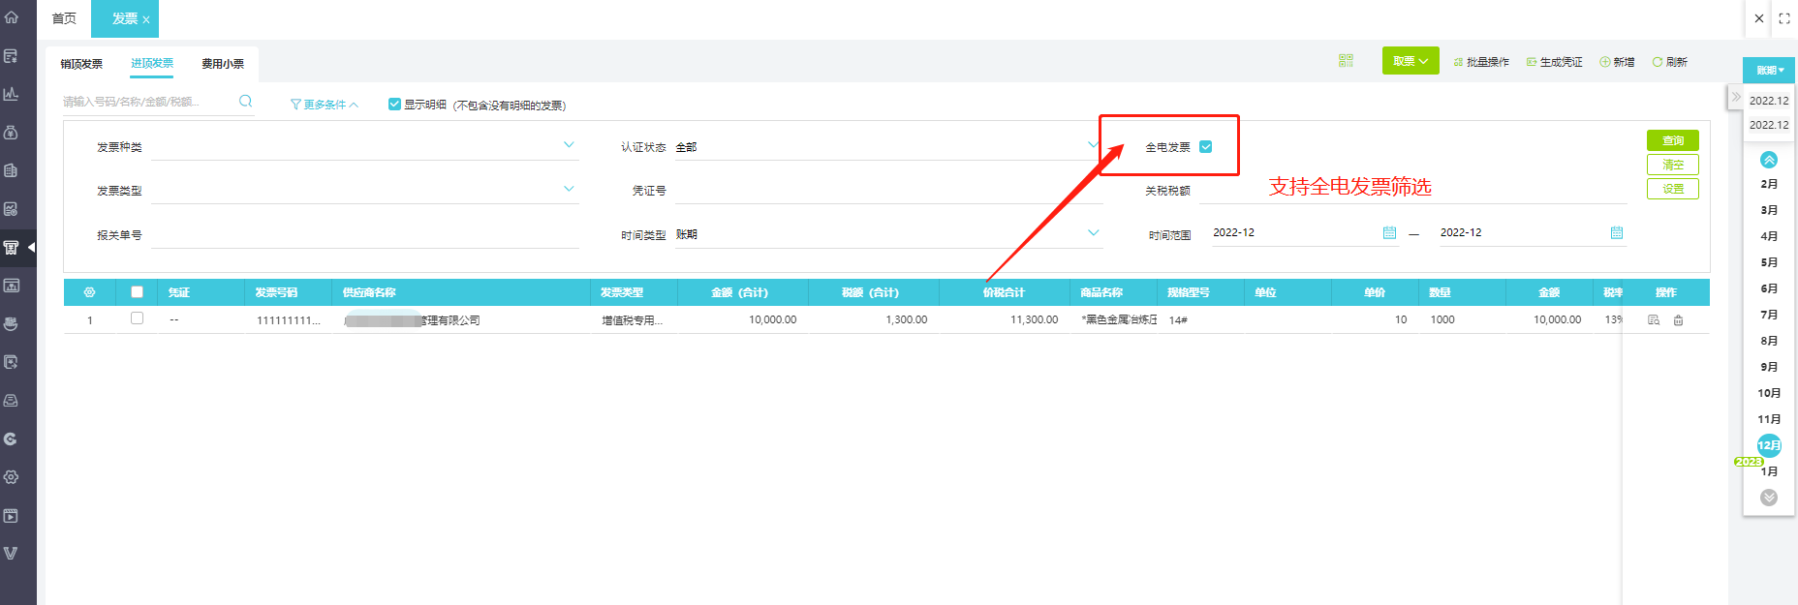Collapse the 更多条件 filter panel

(x=325, y=105)
